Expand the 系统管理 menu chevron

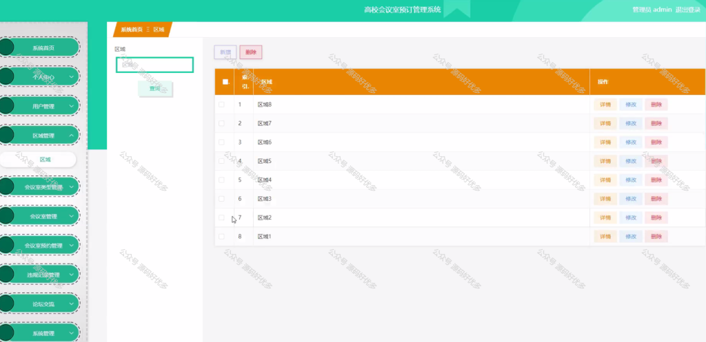(72, 333)
